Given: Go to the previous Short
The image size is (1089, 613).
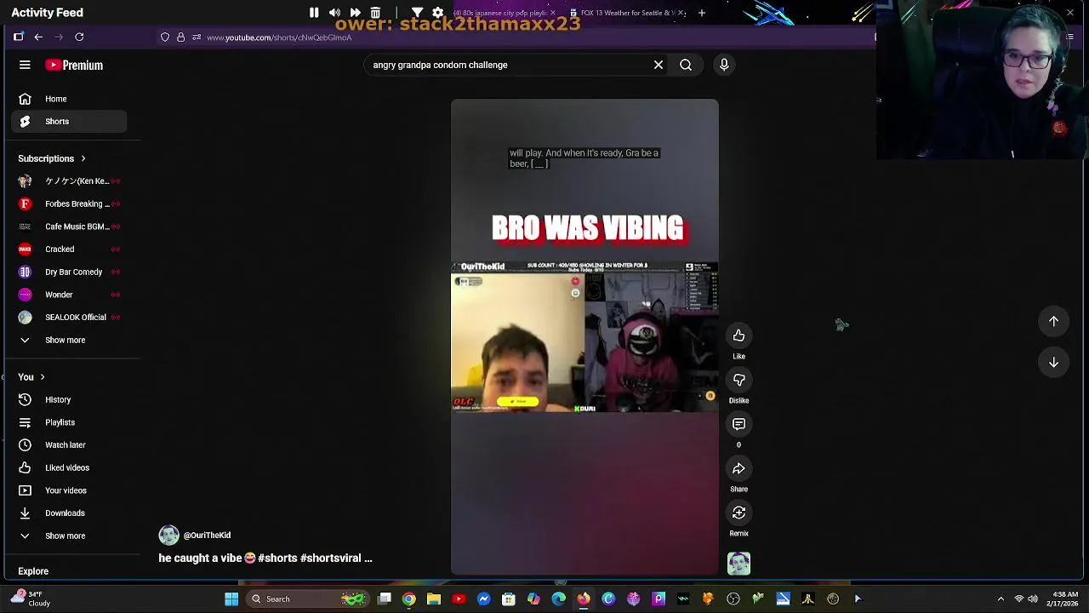Looking at the screenshot, I should (1053, 321).
